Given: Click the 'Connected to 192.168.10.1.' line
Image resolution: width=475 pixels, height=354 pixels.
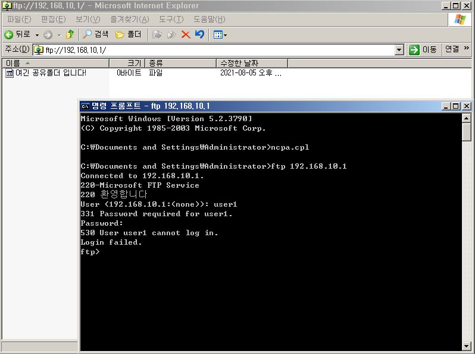Looking at the screenshot, I should (x=142, y=176).
